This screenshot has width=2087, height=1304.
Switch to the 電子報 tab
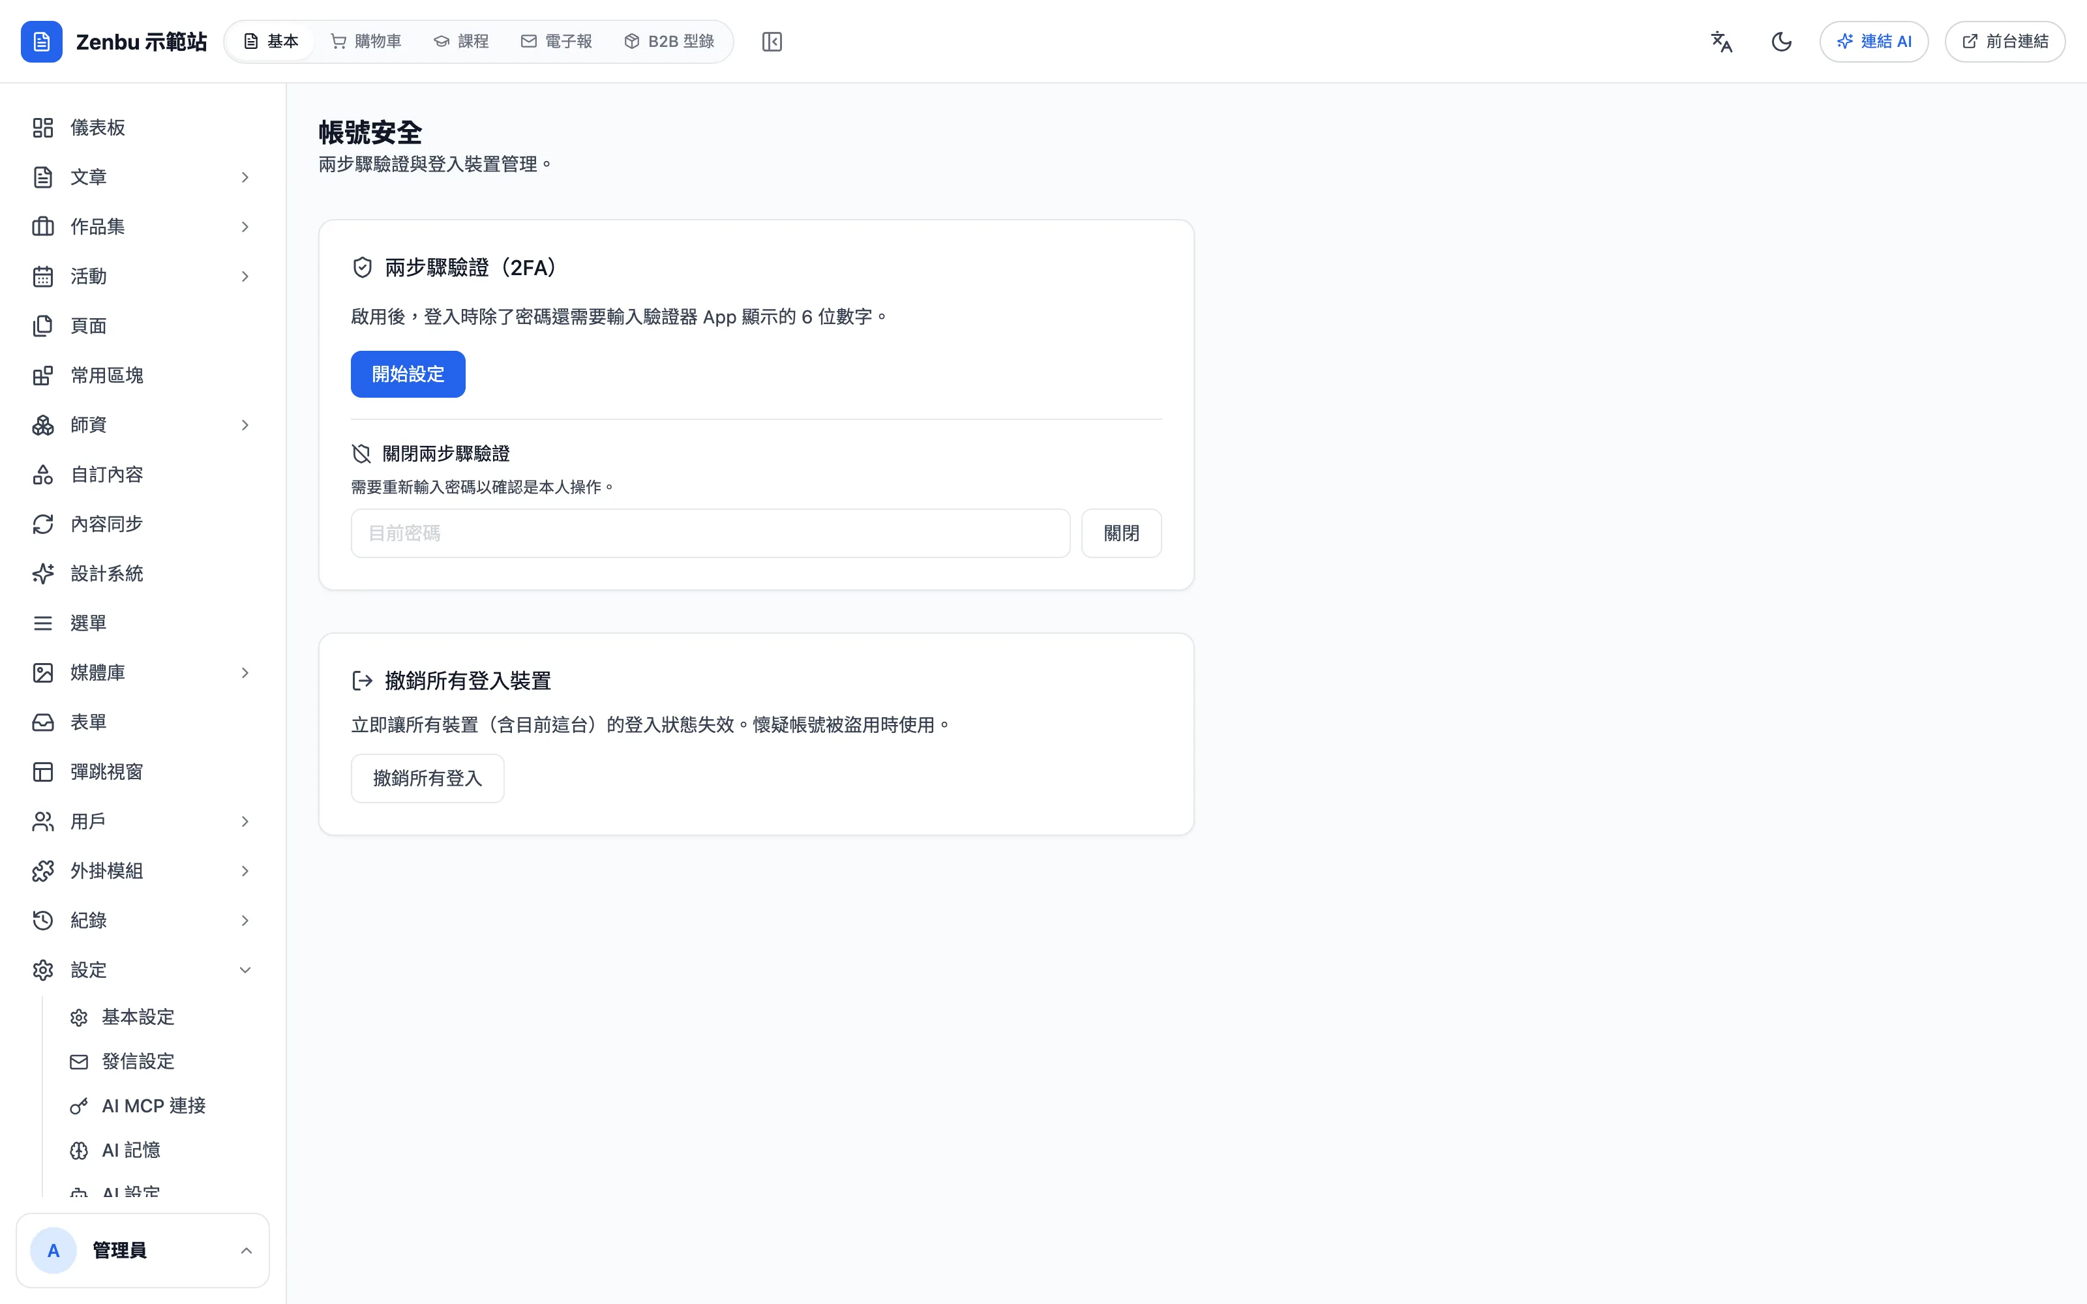[x=556, y=41]
